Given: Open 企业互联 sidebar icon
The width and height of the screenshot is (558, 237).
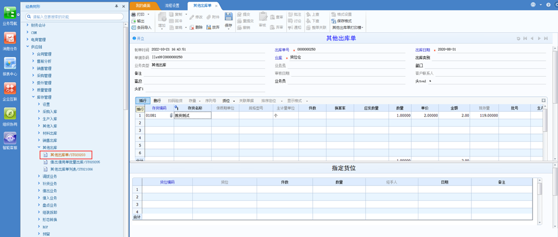Looking at the screenshot, I should [10, 89].
